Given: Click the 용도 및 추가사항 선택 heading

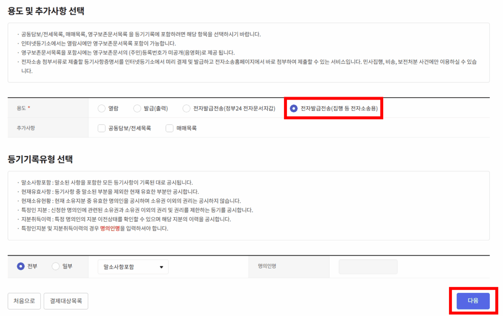Looking at the screenshot, I should pos(46,11).
